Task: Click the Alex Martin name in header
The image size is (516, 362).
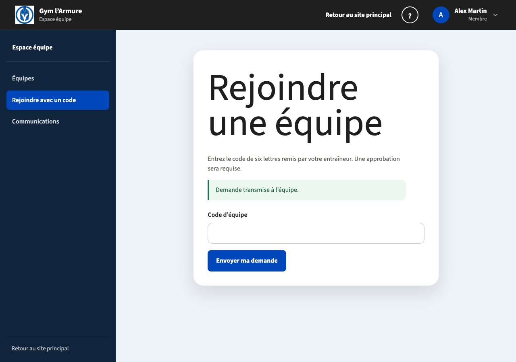Action: point(470,11)
